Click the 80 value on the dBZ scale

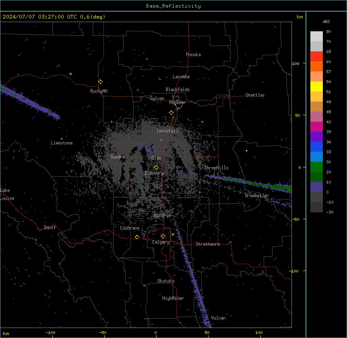pos(328,32)
